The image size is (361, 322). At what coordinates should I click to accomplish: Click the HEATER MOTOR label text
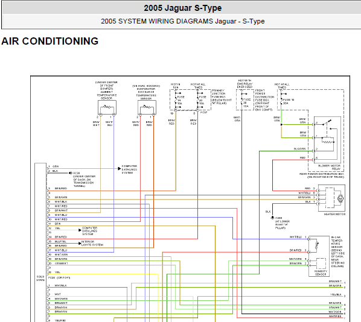(334, 214)
